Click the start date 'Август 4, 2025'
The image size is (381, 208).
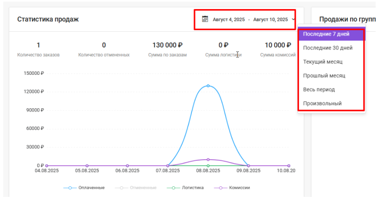[x=229, y=20]
